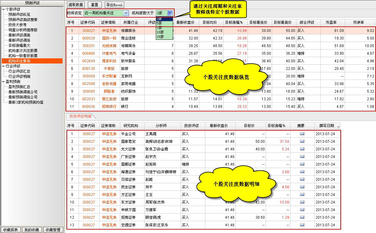Image resolution: width=376 pixels, height=233 pixels.
Task: Click stock code link 000028
Action: pyautogui.click(x=88, y=38)
